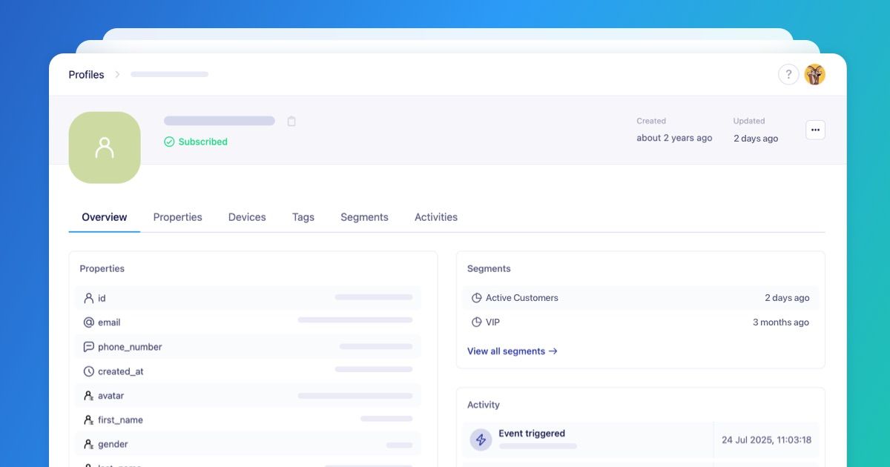Screen dimensions: 890x467
Task: Click the Active Customers segment icon
Action: (477, 298)
